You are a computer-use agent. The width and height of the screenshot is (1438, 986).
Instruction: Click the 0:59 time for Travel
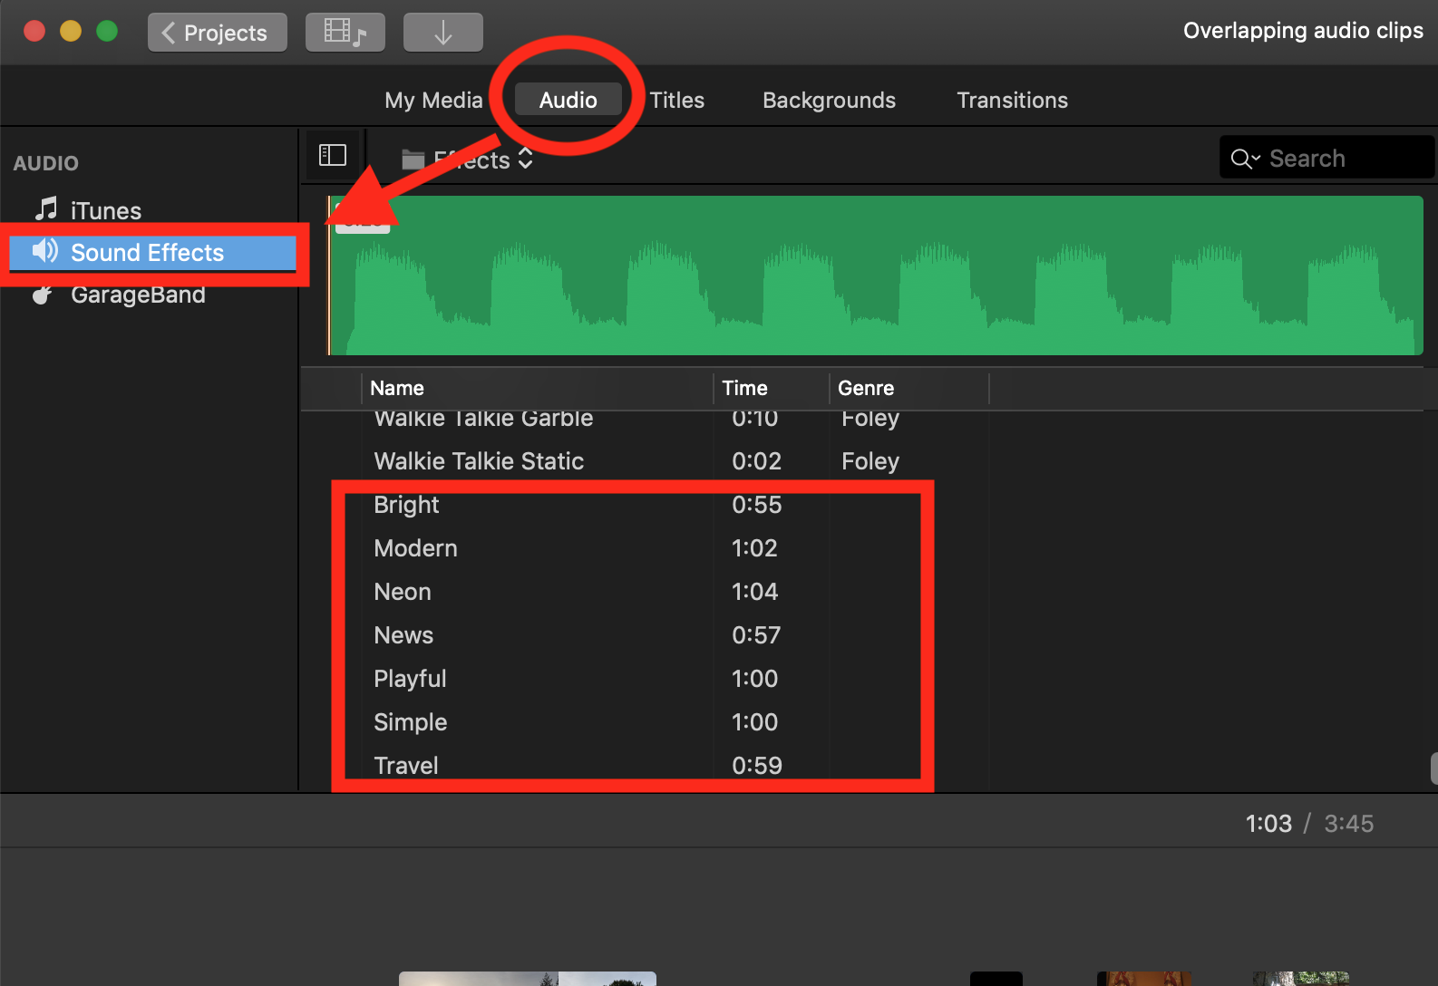coord(757,766)
